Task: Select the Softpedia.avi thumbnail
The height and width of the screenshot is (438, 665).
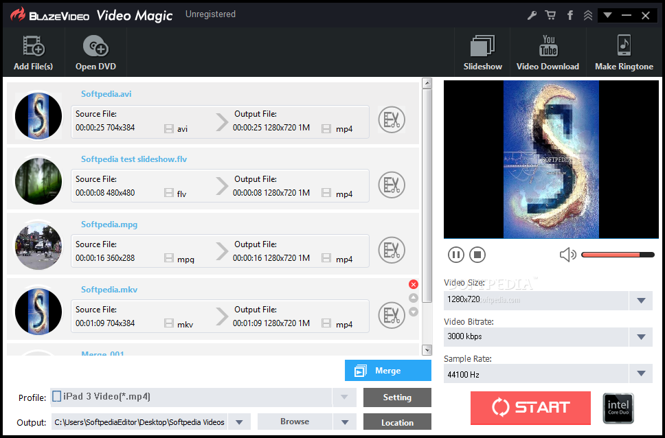Action: (38, 116)
